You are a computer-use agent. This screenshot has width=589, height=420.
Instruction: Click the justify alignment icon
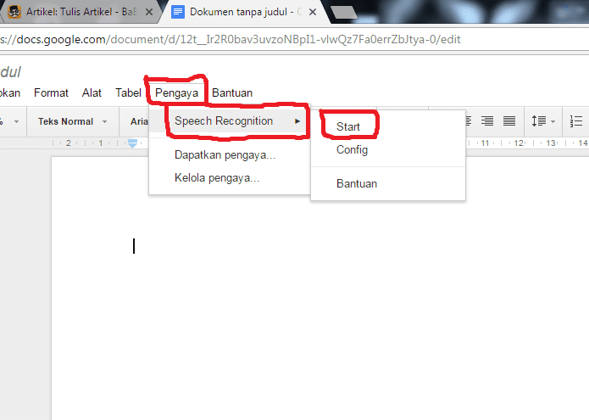509,121
